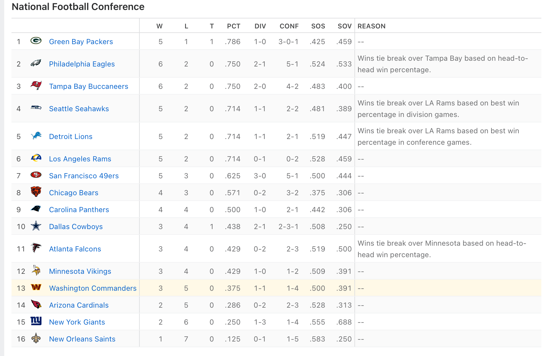Click the Detroit Lions logo icon
This screenshot has width=548, height=356.
tap(36, 136)
